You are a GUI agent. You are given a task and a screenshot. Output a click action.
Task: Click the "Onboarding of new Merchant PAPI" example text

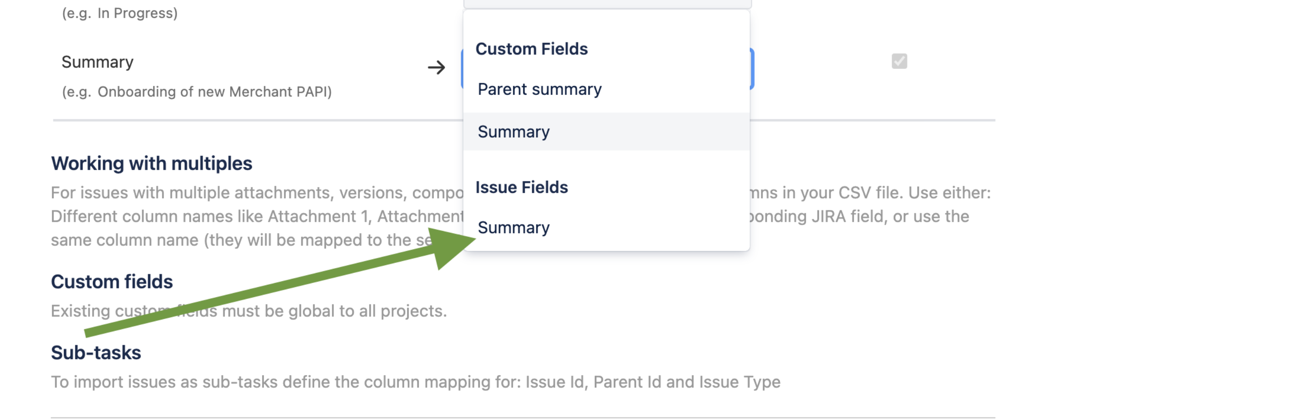[x=214, y=92]
